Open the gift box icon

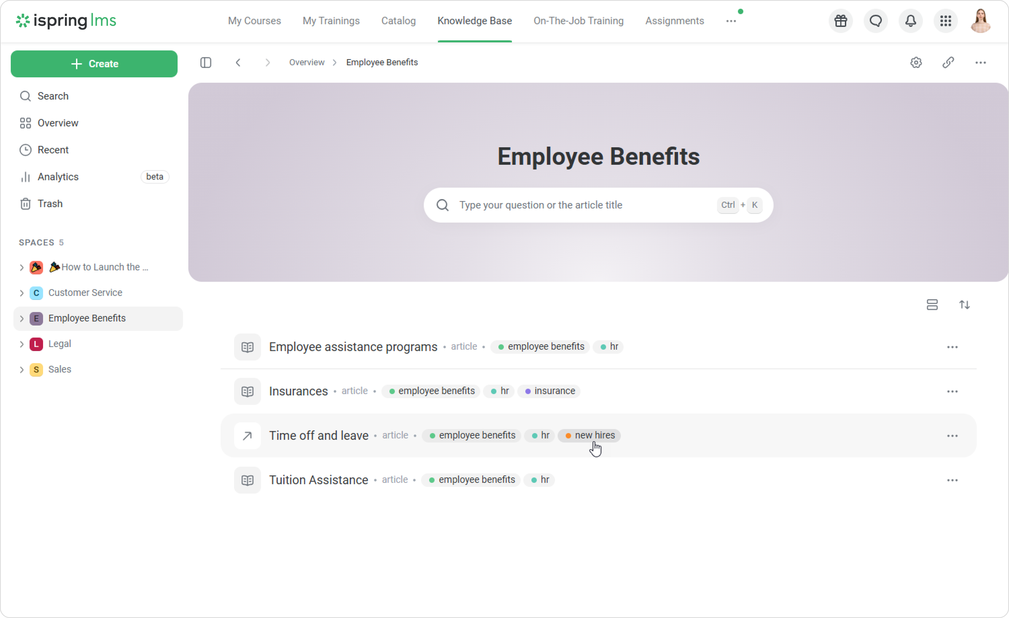(841, 21)
